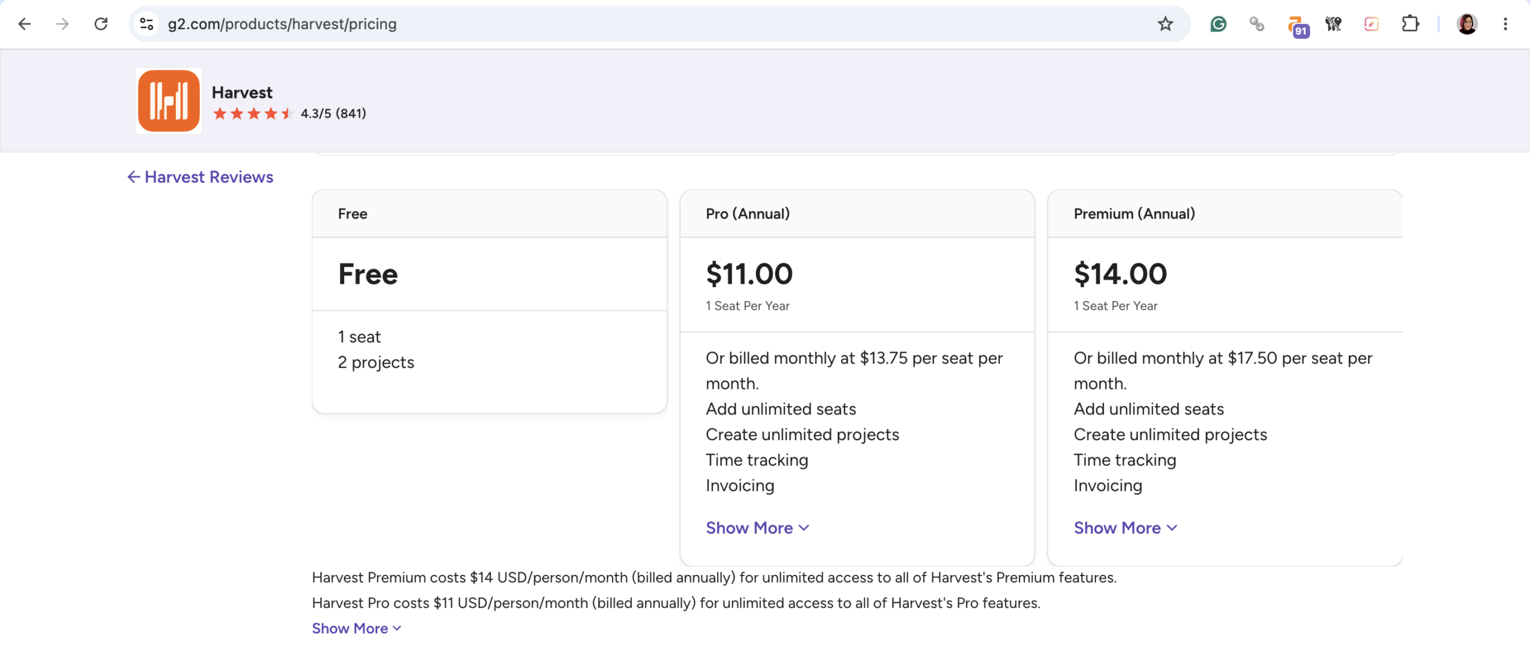Select the Pro (Annual) plan heading

(x=748, y=214)
